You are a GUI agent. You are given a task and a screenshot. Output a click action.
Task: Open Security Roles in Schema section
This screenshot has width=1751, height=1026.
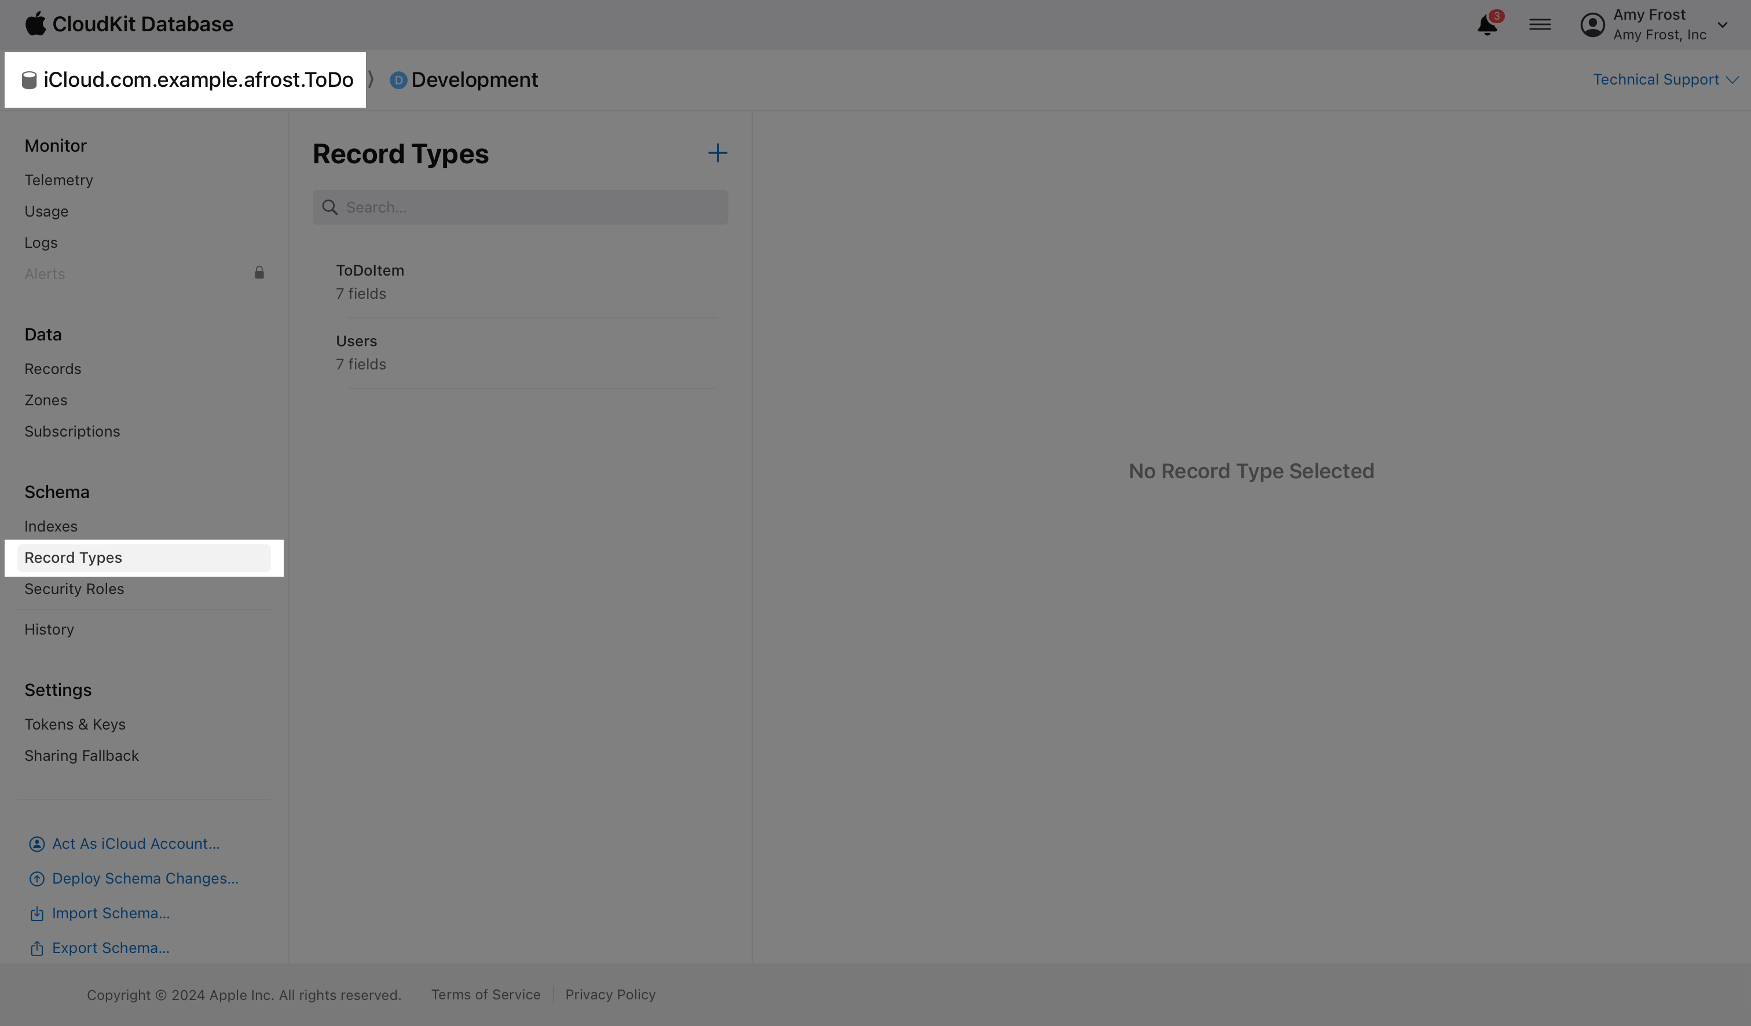pos(74,589)
